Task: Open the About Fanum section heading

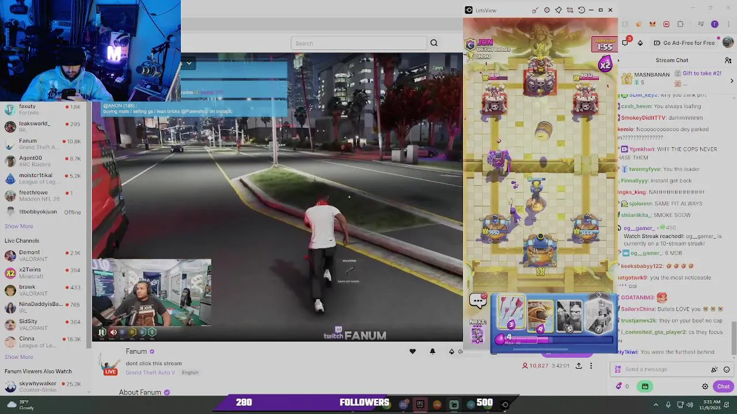Action: tap(140, 392)
